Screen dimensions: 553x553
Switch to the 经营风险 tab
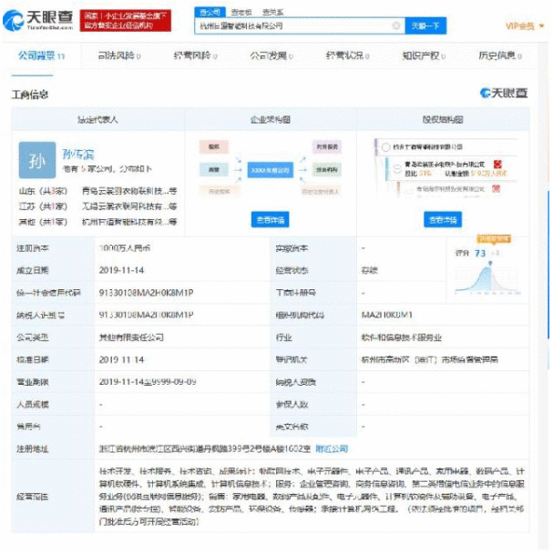[x=195, y=55]
